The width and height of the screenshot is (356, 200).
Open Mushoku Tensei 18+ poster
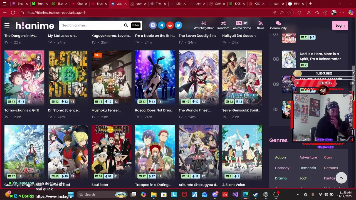[x=111, y=78]
